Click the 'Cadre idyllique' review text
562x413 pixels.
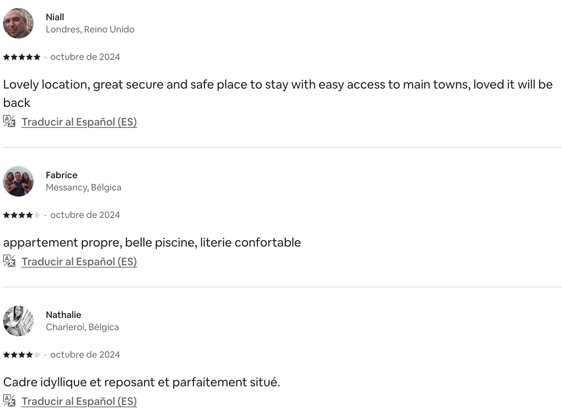point(142,382)
